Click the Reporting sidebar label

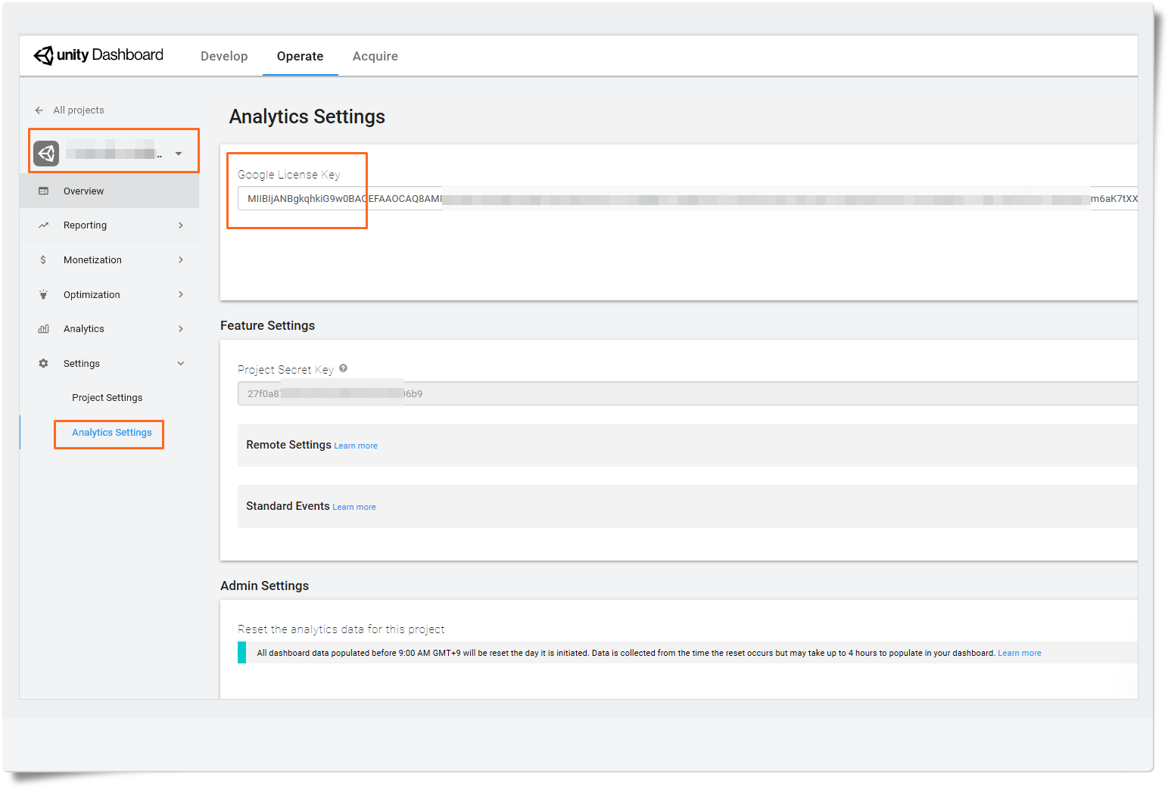pos(86,225)
